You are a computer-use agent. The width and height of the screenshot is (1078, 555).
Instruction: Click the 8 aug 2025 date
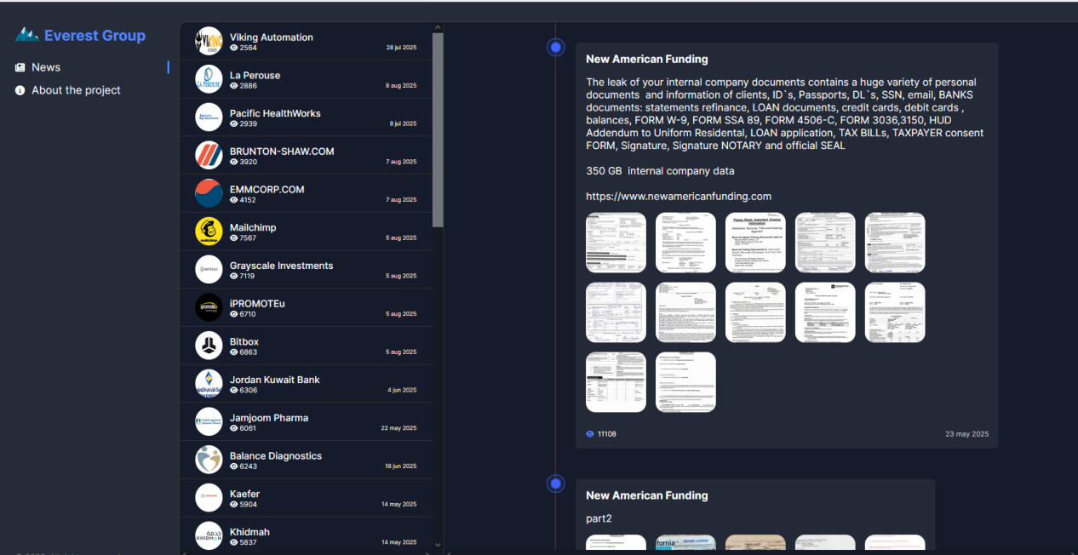401,86
